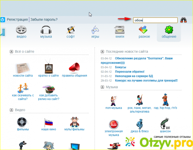The height and width of the screenshot is (150, 193).
Task: Open the Переехали обратно! news link
Action: [x=129, y=72]
